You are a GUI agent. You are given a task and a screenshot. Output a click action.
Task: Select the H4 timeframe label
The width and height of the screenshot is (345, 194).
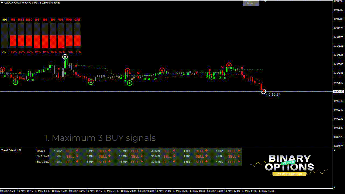(45, 20)
